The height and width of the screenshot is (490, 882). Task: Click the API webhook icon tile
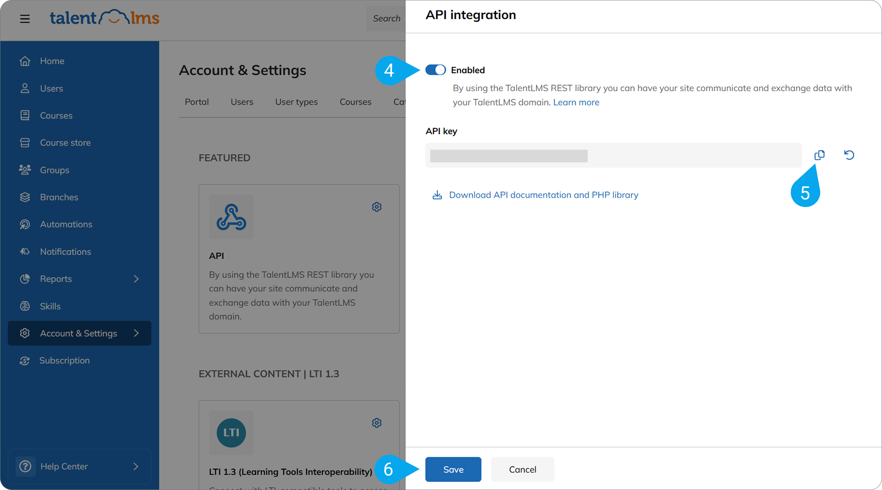pyautogui.click(x=231, y=217)
